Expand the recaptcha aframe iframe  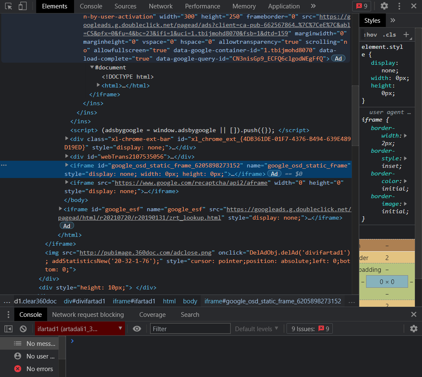pyautogui.click(x=67, y=182)
